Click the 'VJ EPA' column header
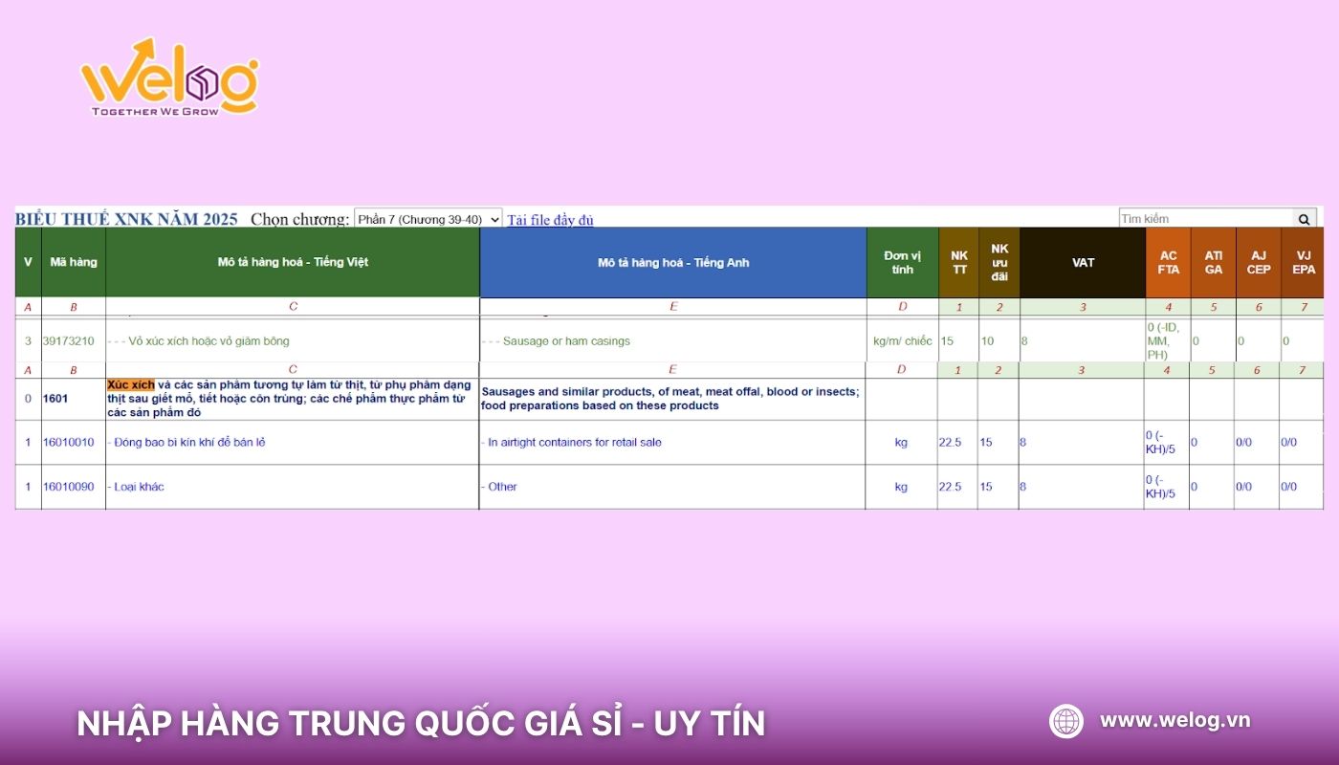The height and width of the screenshot is (765, 1339). coord(1303,262)
